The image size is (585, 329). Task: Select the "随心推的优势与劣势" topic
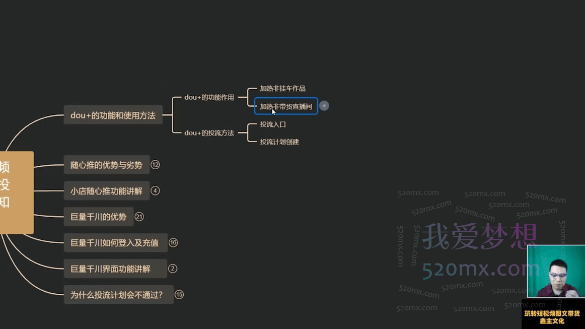click(x=106, y=165)
